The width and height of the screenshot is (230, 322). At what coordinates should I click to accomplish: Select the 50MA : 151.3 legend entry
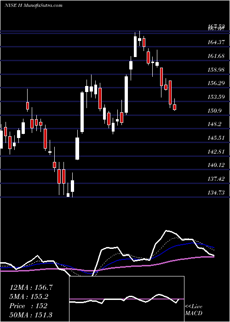[x=31, y=315]
